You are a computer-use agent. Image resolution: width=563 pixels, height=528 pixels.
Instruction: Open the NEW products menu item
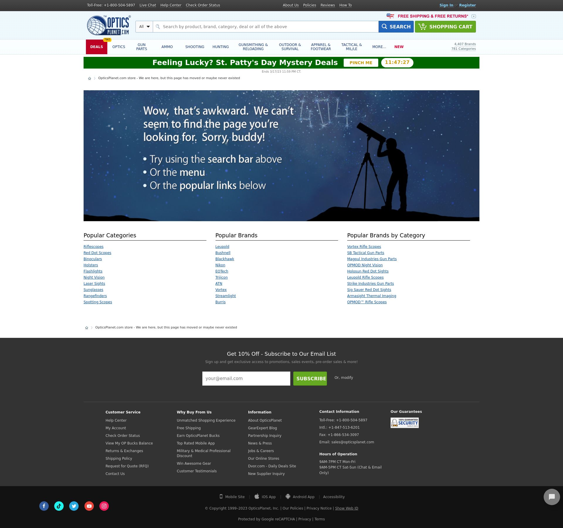[399, 47]
